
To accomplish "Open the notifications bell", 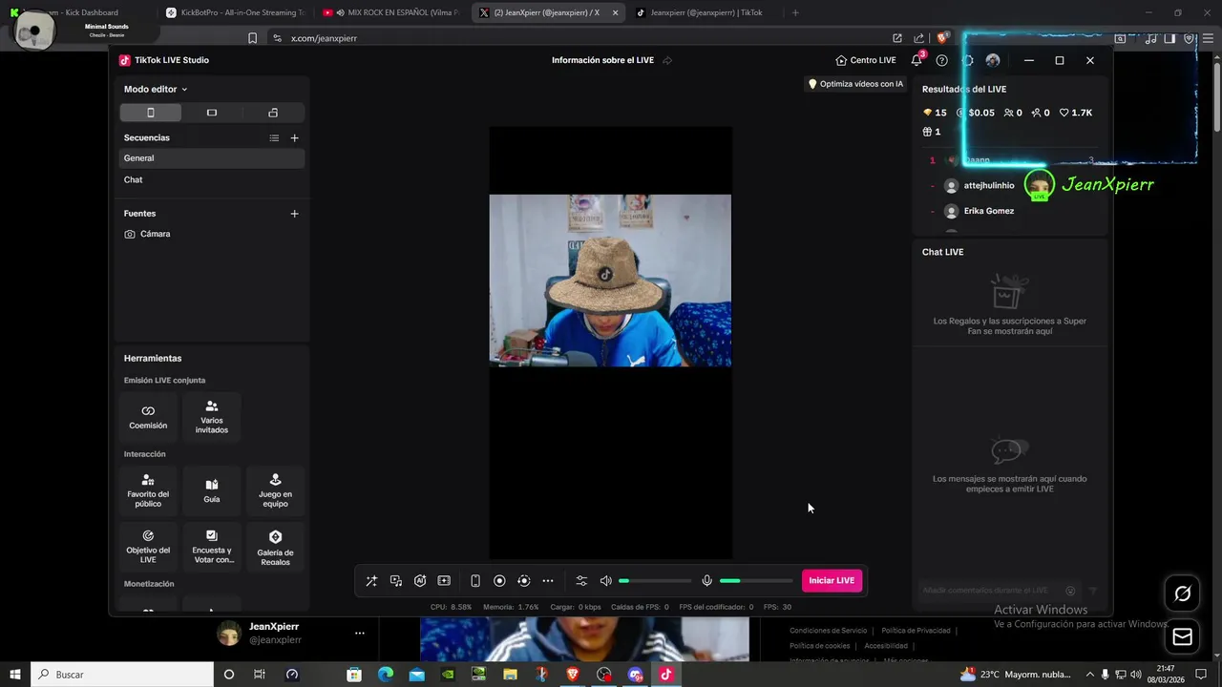I will [x=916, y=60].
